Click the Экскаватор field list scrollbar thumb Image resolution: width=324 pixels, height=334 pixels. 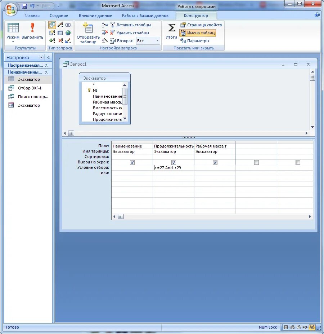(x=125, y=97)
